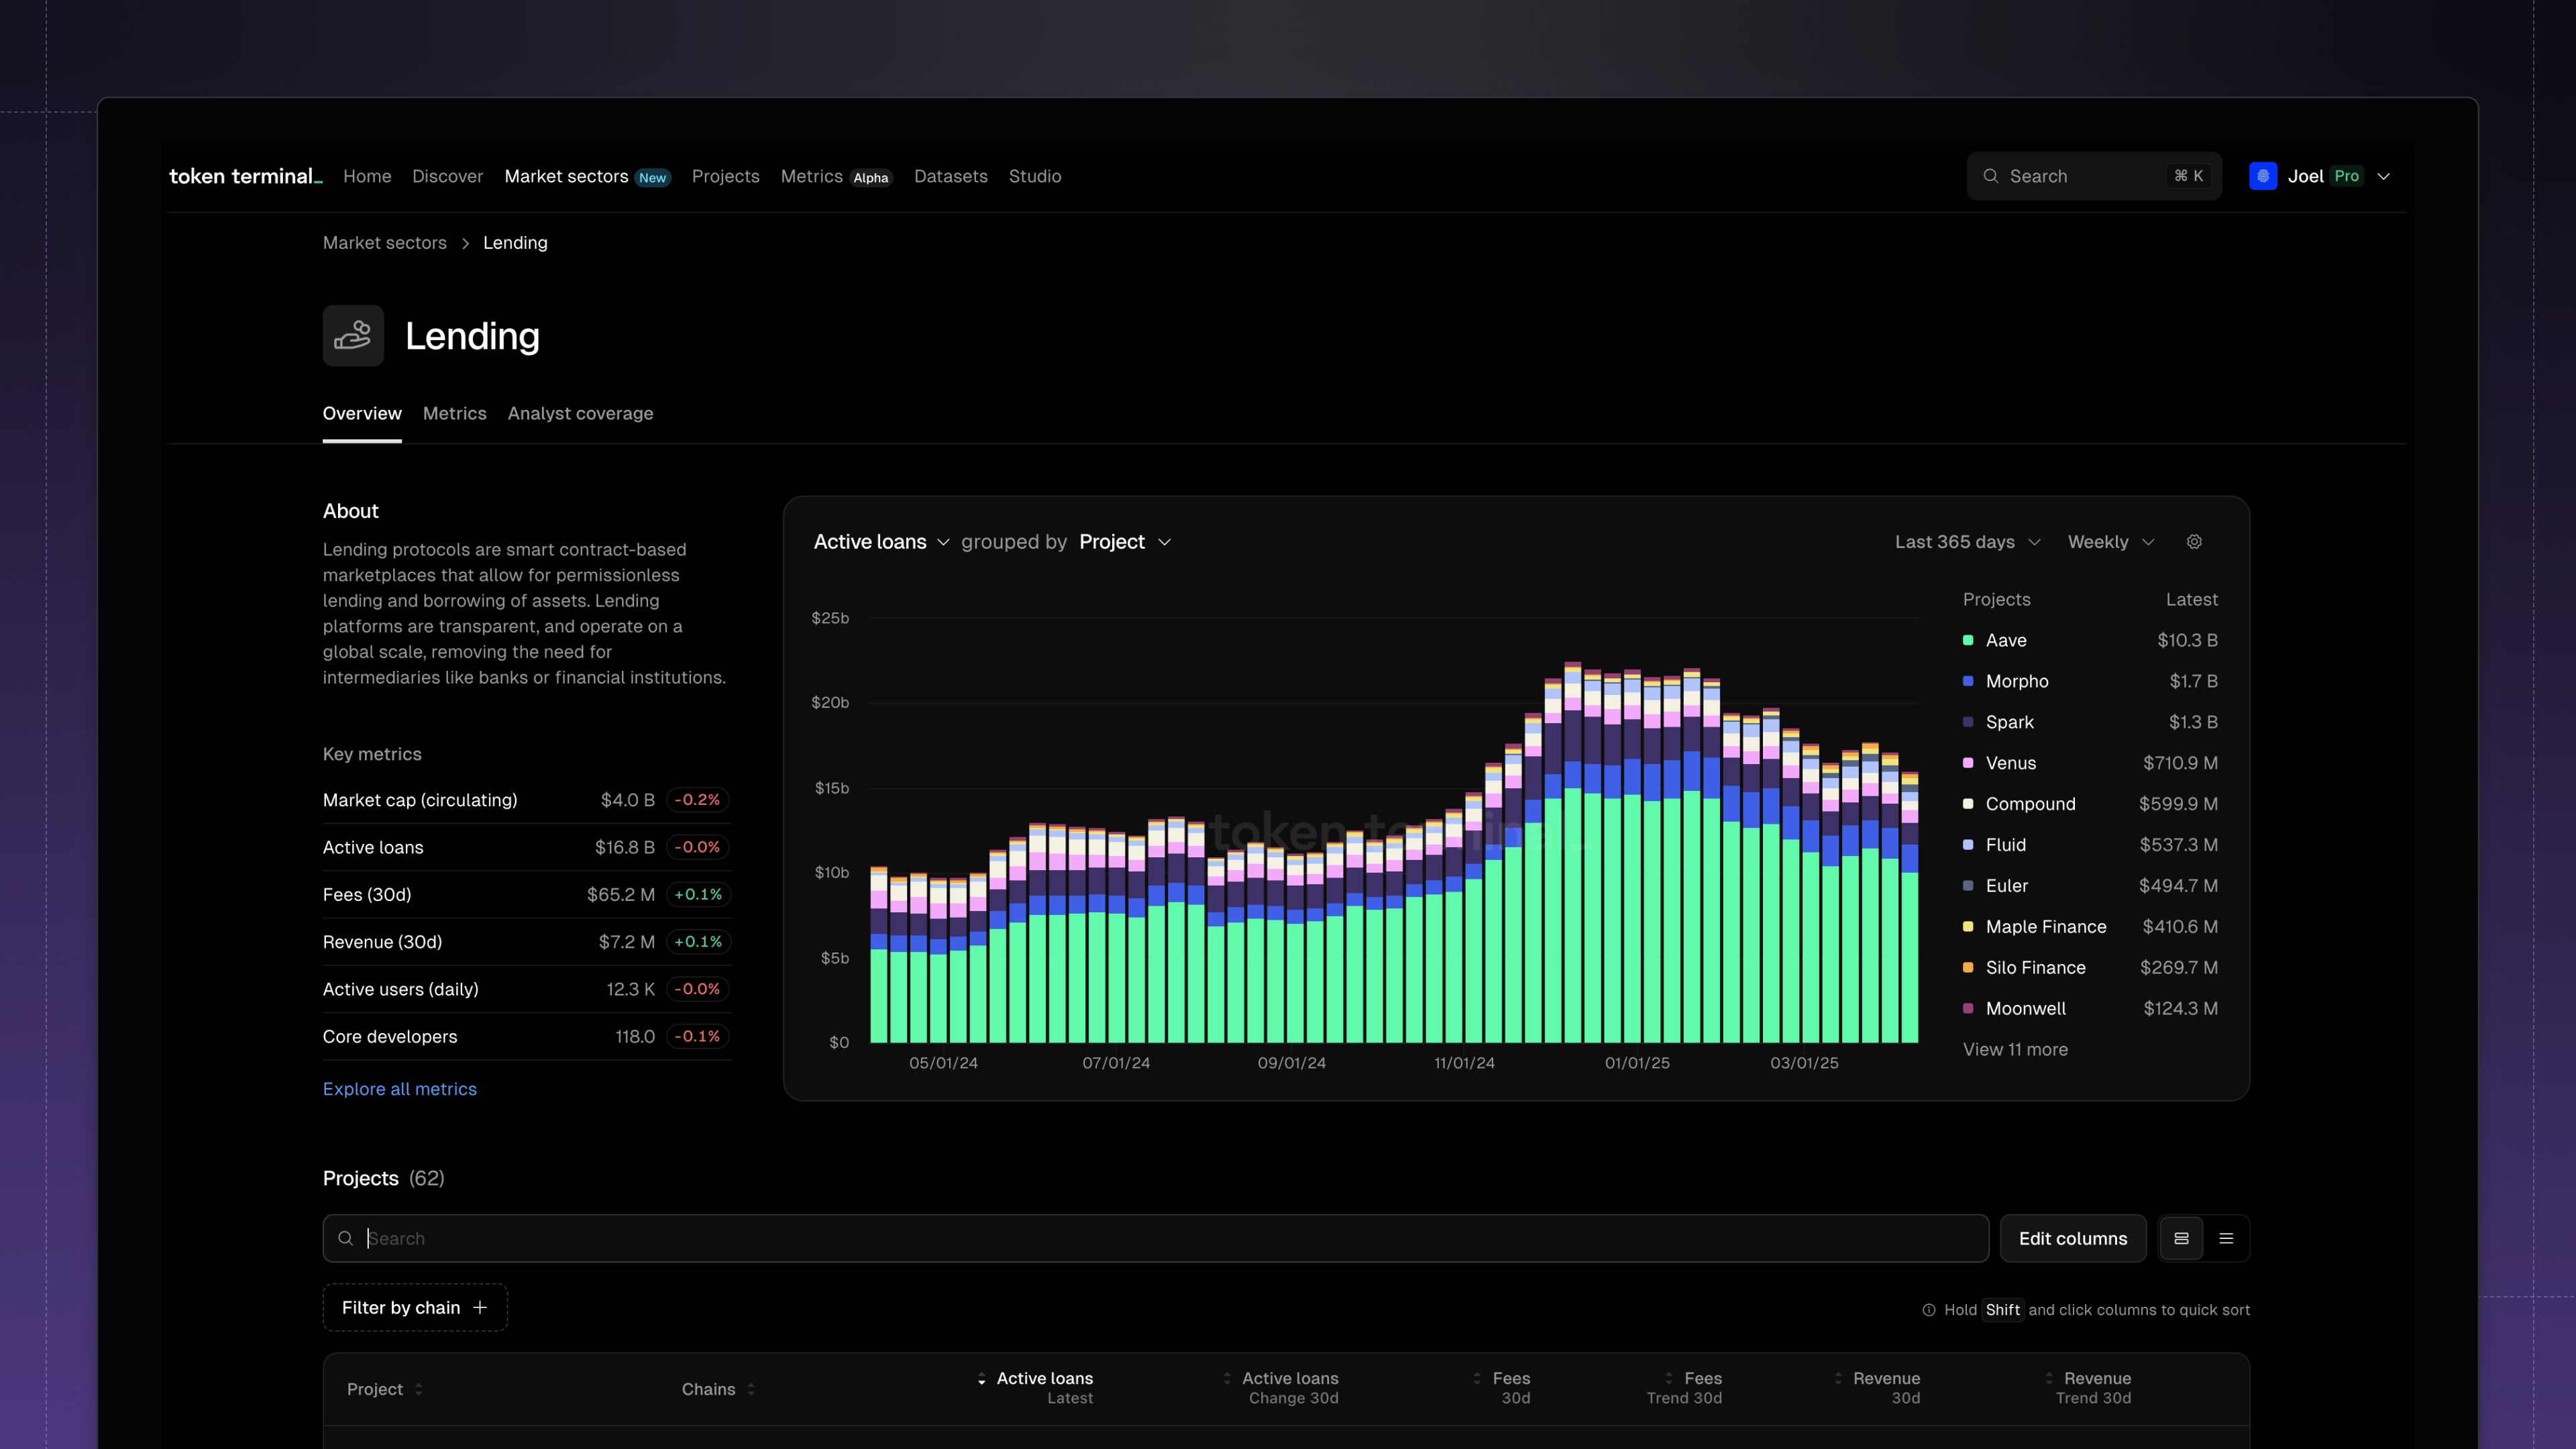Screen dimensions: 2576x1449
Task: Sort by Active loans Latest column
Action: (x=1036, y=1388)
